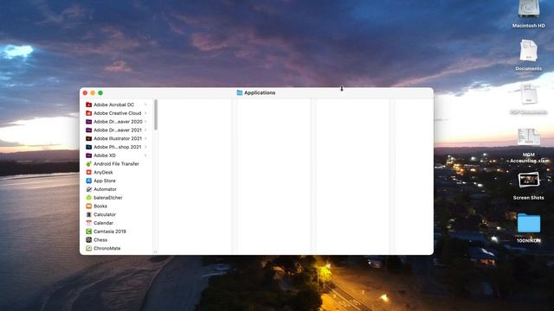This screenshot has height=311, width=554.
Task: Click the "ChronoMate" name text
Action: click(107, 249)
